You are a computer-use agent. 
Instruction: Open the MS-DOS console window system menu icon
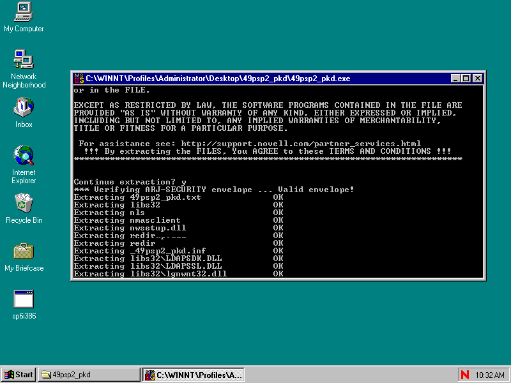[79, 79]
